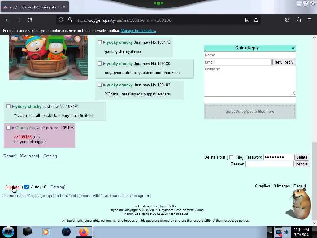The width and height of the screenshot is (317, 238).
Task: Focus the Comment textarea in Quick Reply
Action: [x=250, y=81]
